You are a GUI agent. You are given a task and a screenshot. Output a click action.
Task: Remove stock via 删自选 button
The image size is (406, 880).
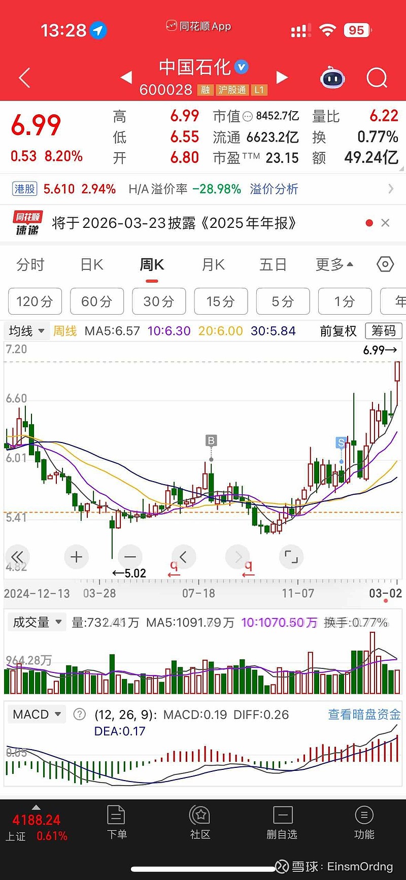(282, 822)
